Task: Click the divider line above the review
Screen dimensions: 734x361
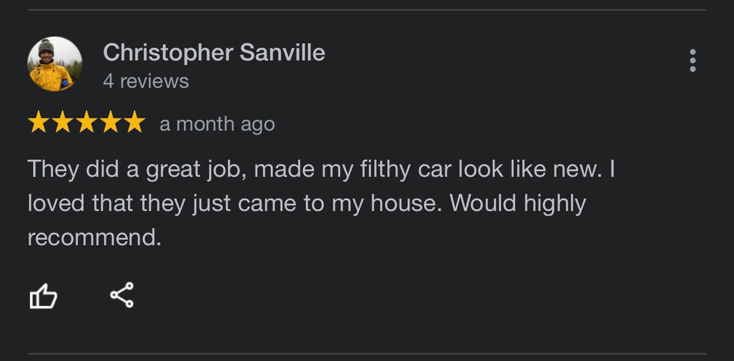Action: pos(367,10)
